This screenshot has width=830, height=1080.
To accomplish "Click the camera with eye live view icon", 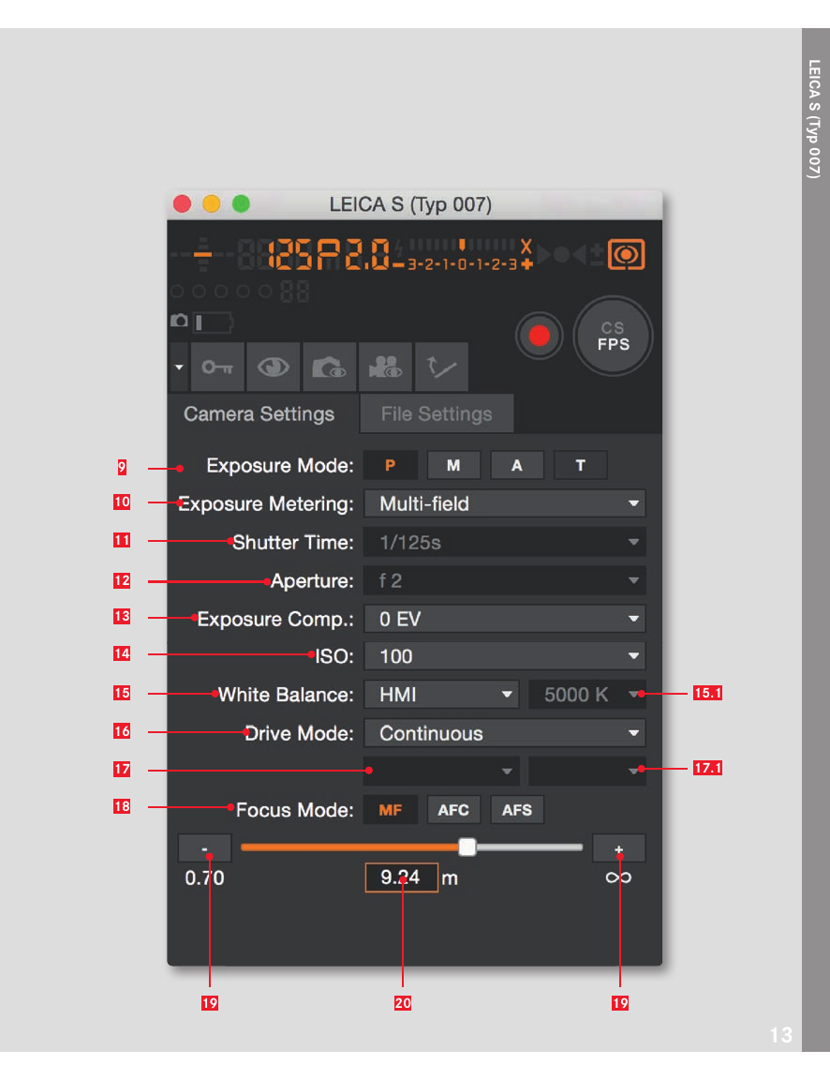I will point(329,367).
